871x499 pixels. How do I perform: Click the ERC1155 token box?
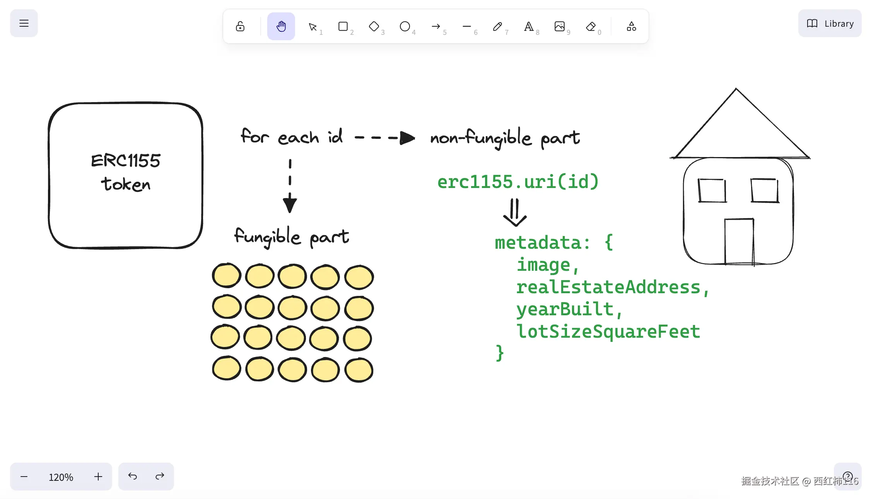pos(125,175)
